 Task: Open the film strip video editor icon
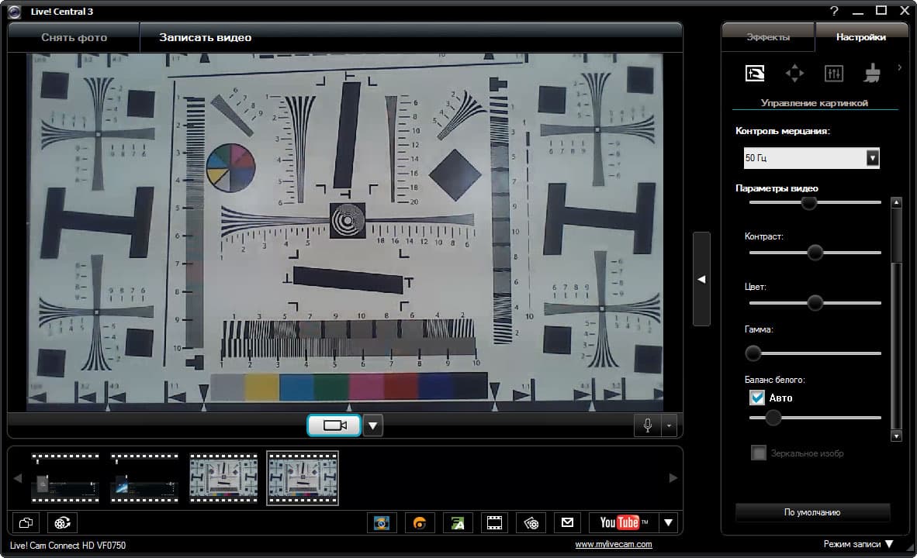pyautogui.click(x=494, y=522)
